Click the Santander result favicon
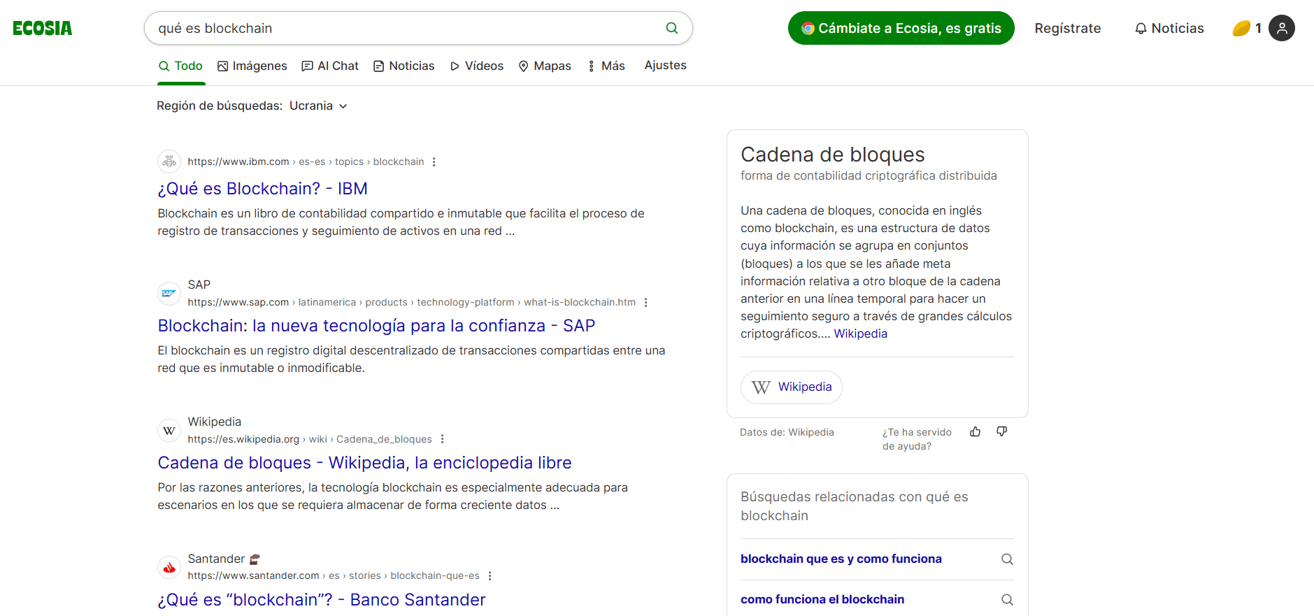 (x=169, y=567)
